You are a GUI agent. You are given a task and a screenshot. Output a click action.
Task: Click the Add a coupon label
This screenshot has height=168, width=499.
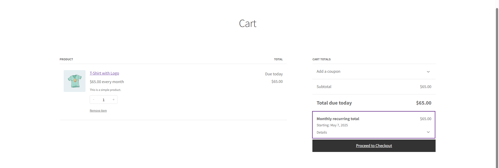click(x=328, y=71)
